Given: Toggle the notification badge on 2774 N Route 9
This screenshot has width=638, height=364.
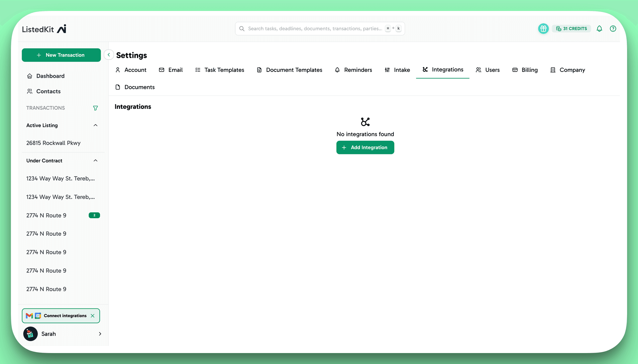Looking at the screenshot, I should [94, 215].
